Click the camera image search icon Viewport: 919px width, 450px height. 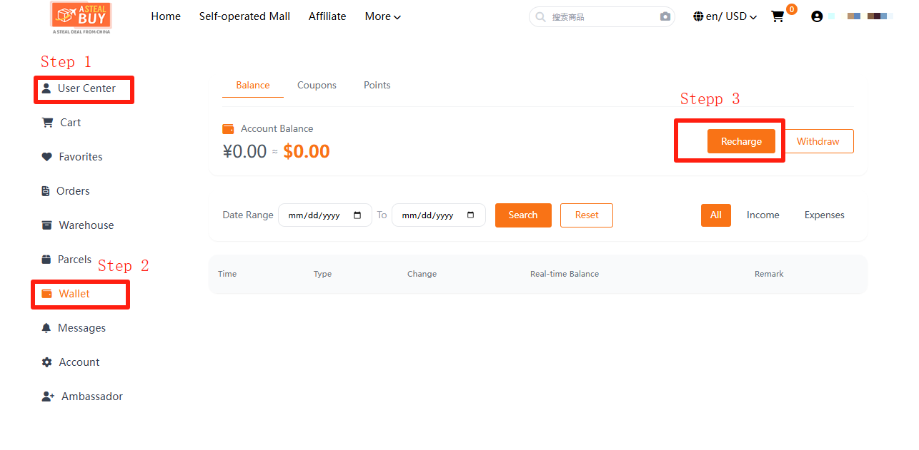pos(665,16)
